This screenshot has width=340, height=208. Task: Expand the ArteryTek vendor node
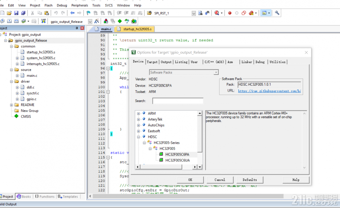point(139,119)
